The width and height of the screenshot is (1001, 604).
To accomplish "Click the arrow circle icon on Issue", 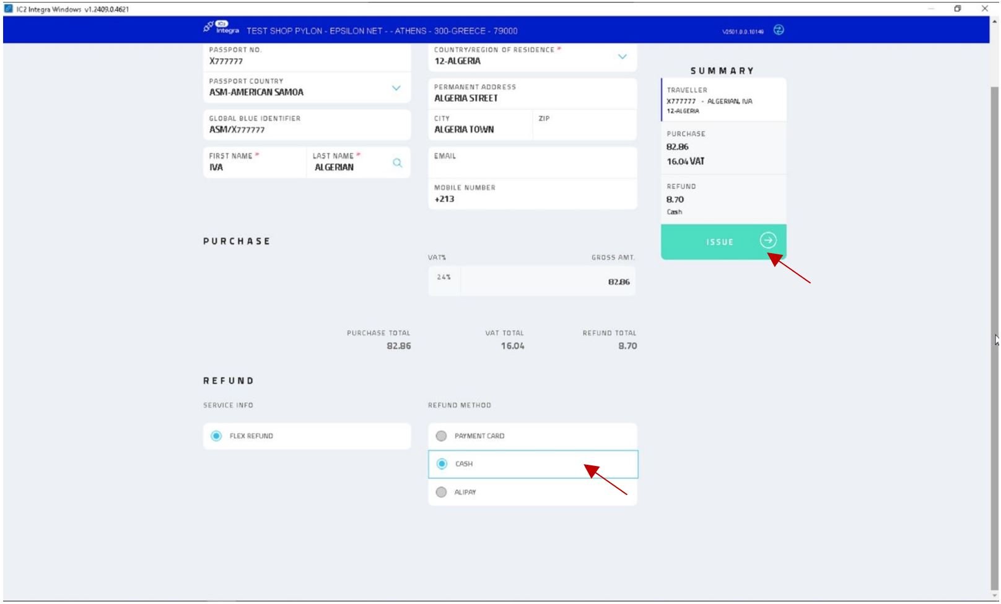I will click(x=767, y=241).
